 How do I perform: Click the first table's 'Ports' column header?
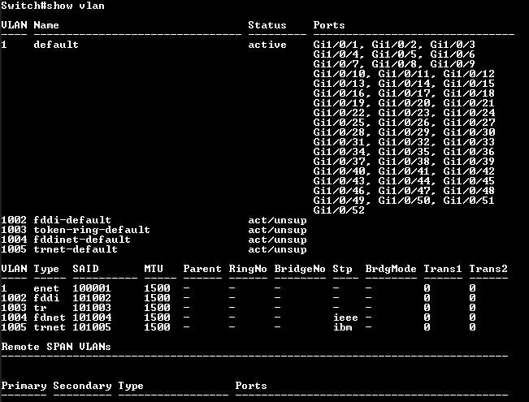pyautogui.click(x=329, y=25)
